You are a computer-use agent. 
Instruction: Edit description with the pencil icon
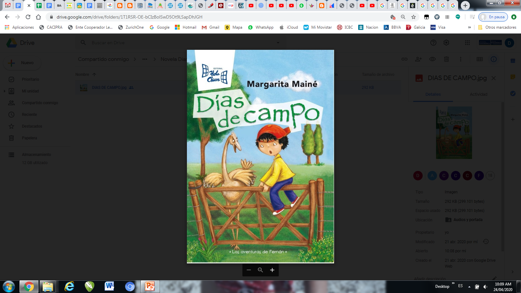click(494, 278)
